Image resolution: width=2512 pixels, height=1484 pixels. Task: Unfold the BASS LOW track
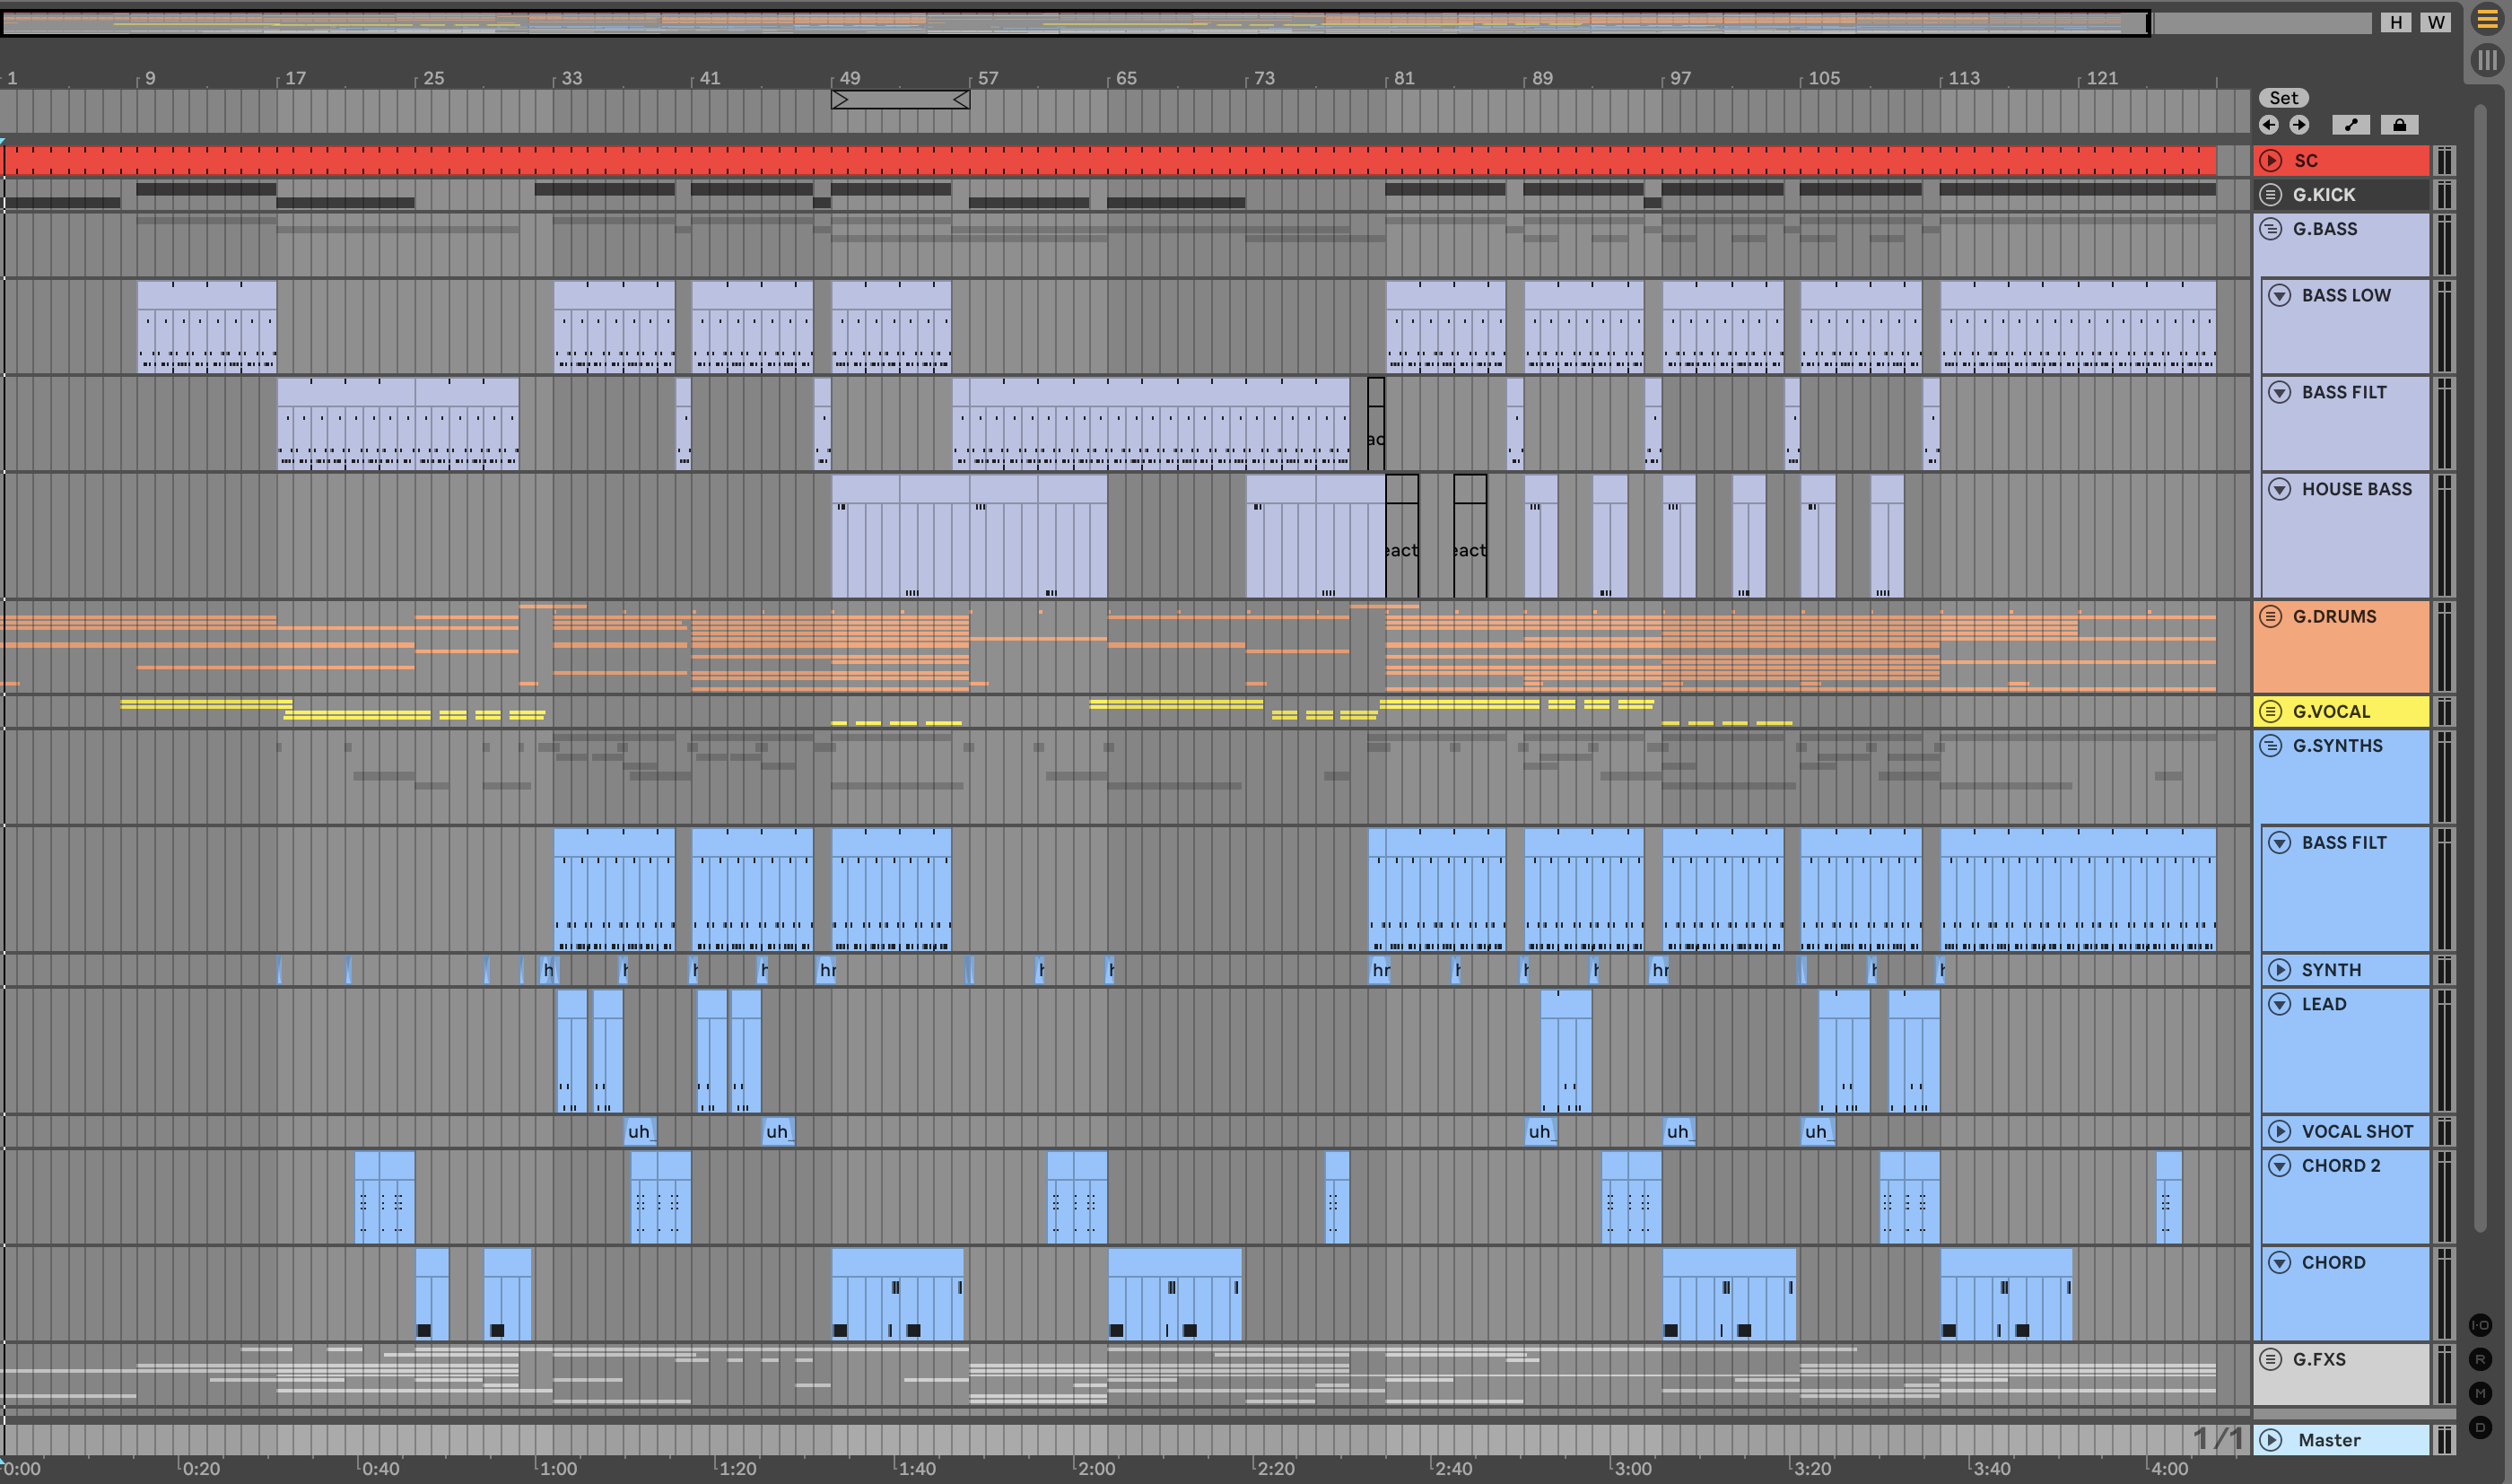coord(2279,295)
